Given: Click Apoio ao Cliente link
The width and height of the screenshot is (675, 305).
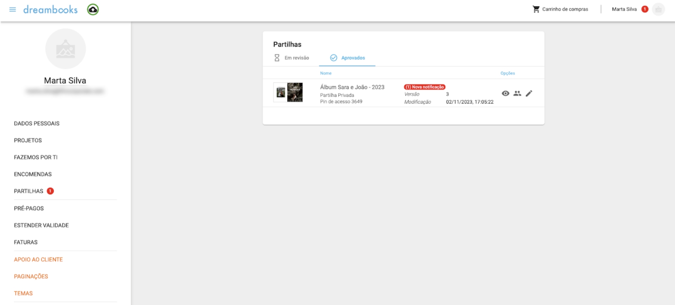Looking at the screenshot, I should point(38,260).
